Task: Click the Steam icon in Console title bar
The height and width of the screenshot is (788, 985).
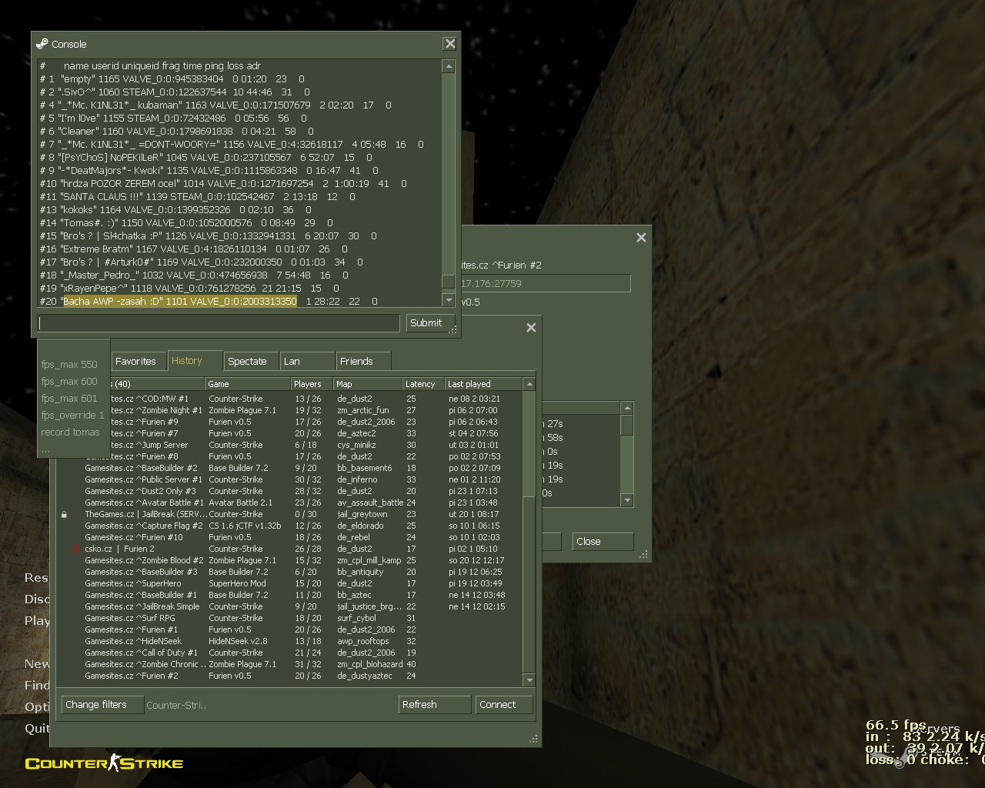Action: click(x=42, y=44)
